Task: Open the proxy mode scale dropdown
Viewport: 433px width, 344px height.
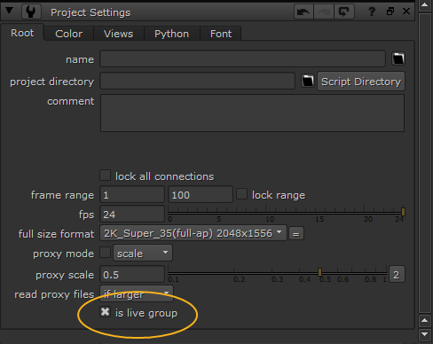Action: (x=143, y=253)
